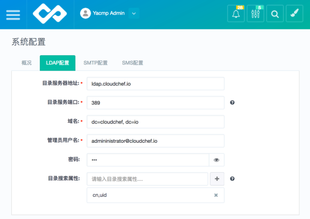The image size is (310, 219).
Task: Click the 目录搜索属性 input field
Action: [x=147, y=179]
